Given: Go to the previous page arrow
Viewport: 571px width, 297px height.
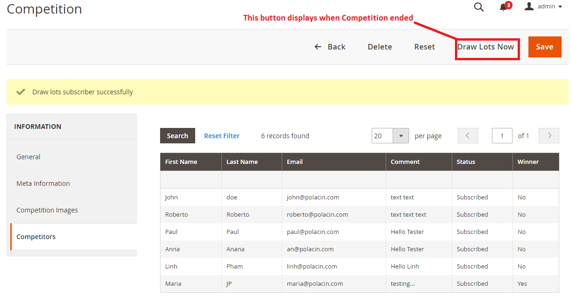Looking at the screenshot, I should point(468,136).
